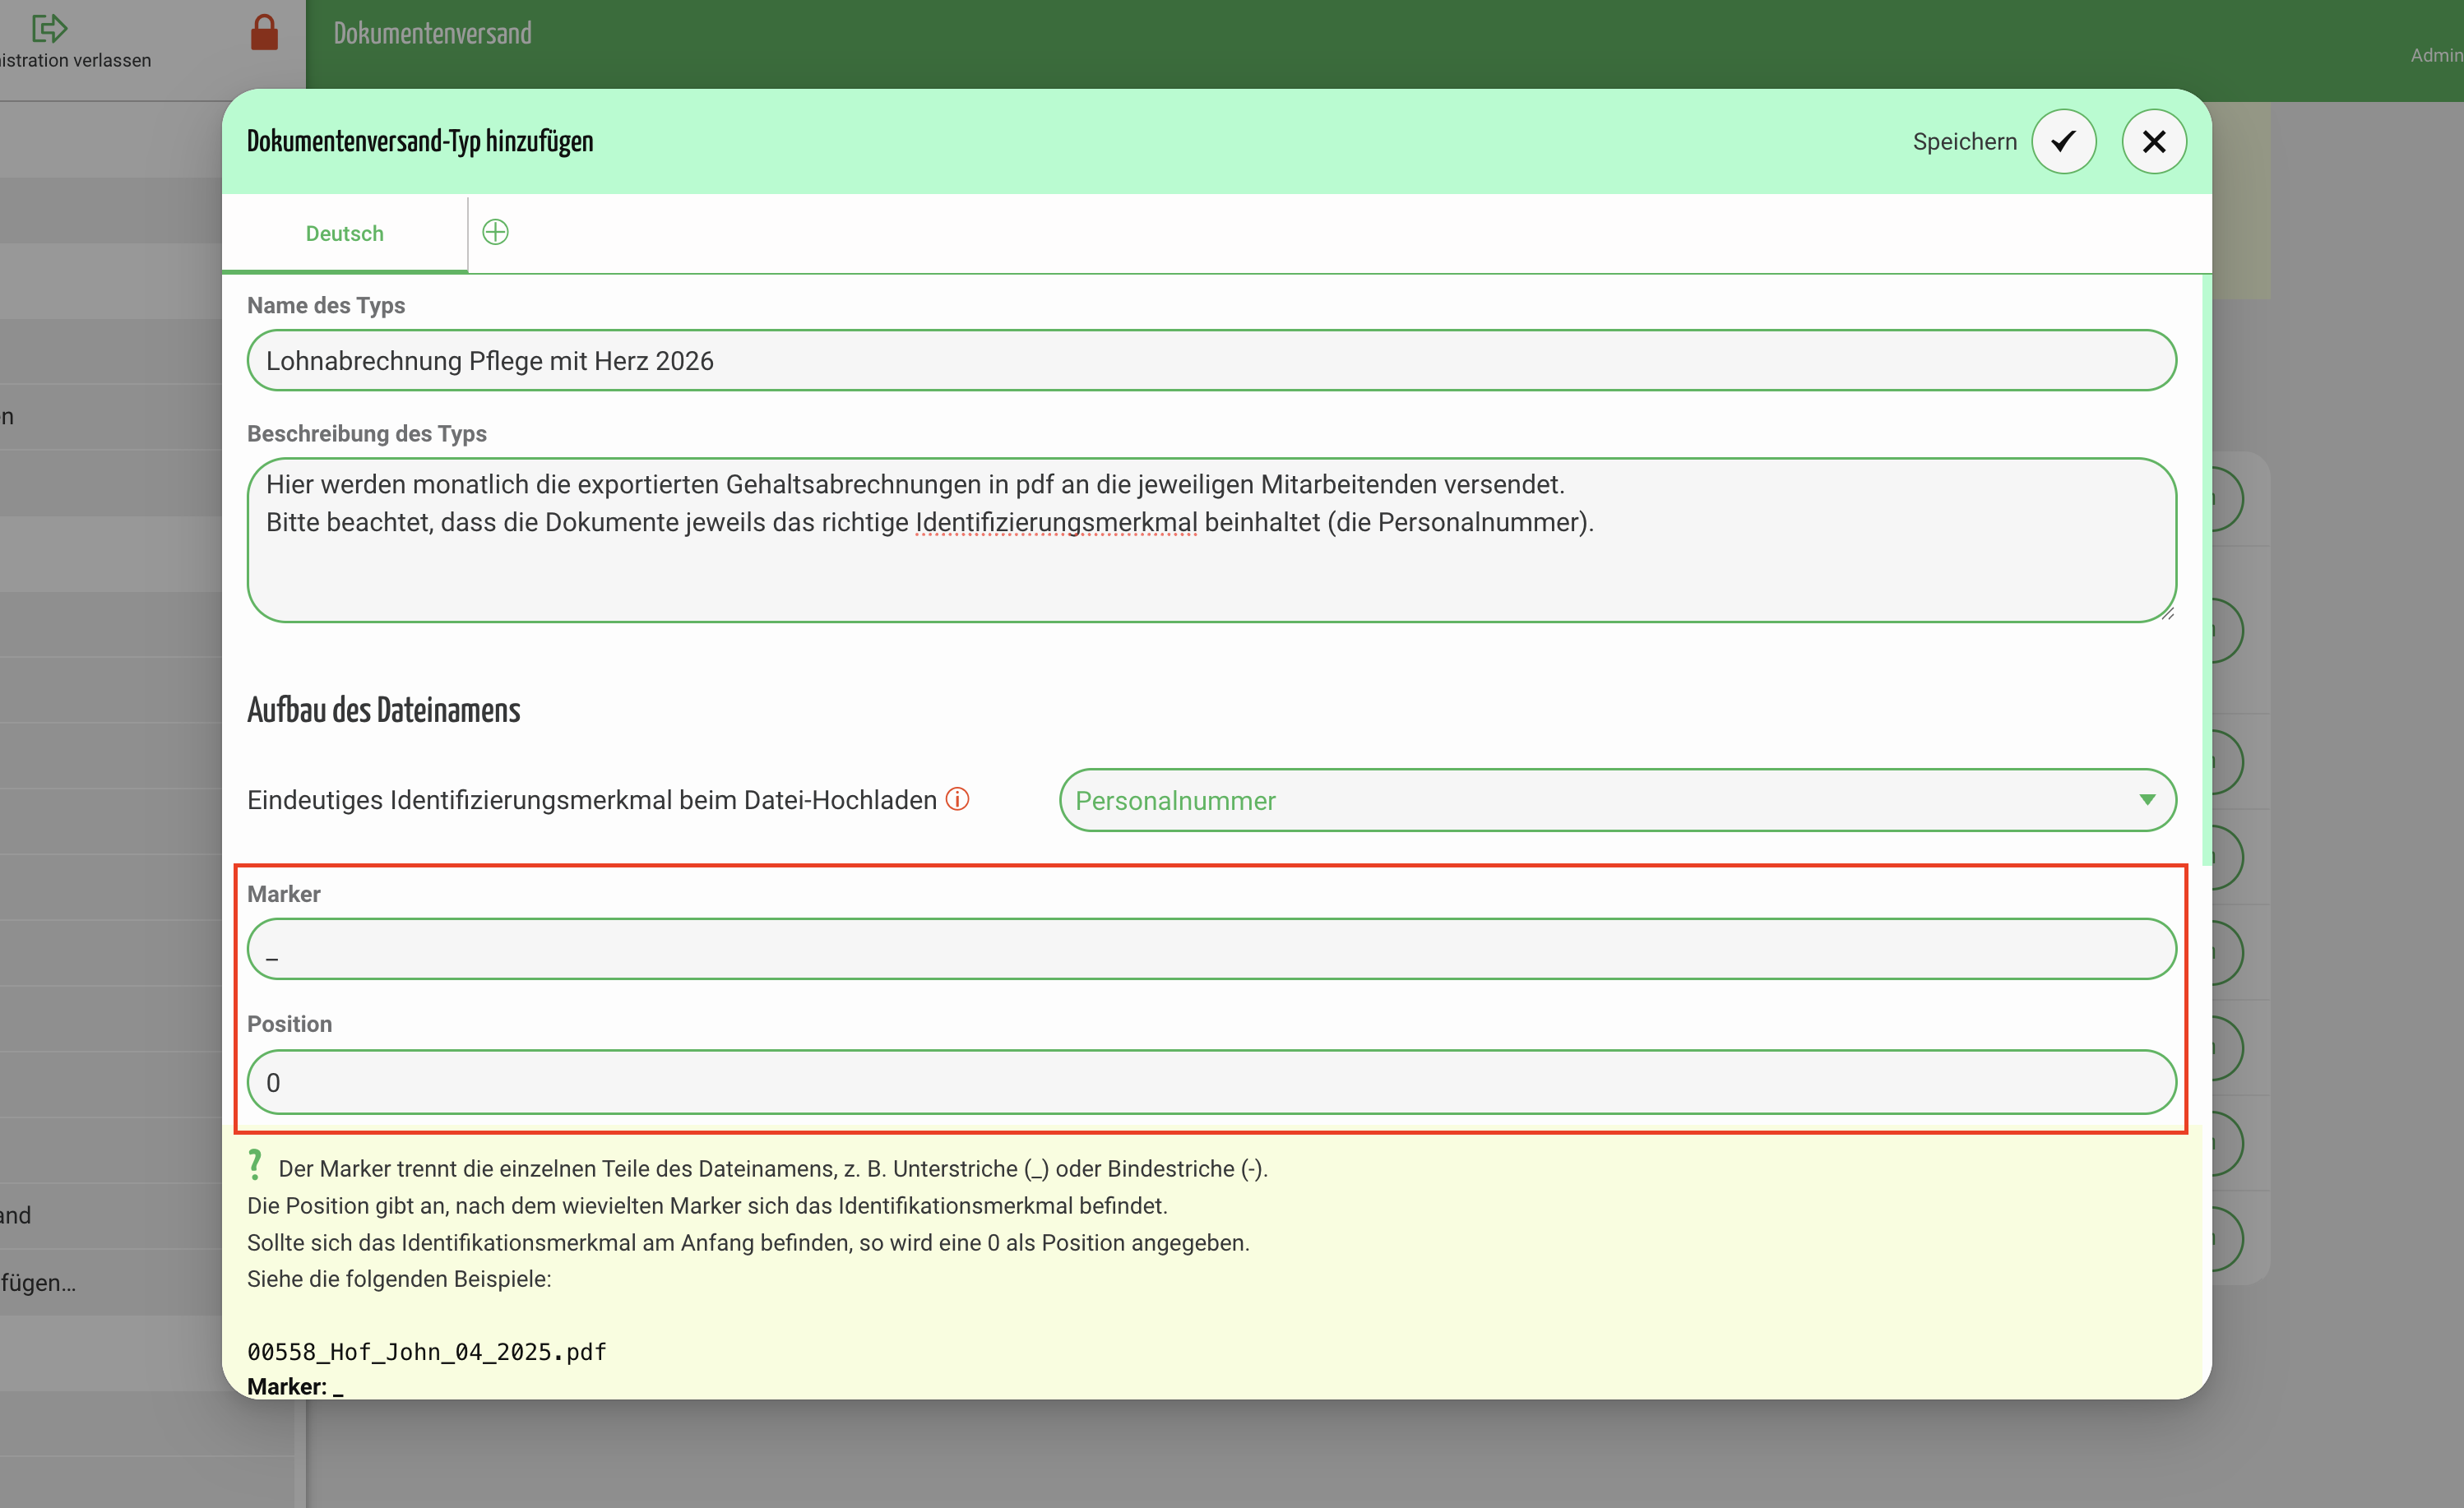
Task: Click the Speichern checkmark button
Action: pos(2063,141)
